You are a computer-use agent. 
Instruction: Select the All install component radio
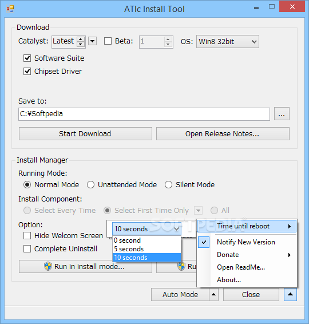[214, 211]
